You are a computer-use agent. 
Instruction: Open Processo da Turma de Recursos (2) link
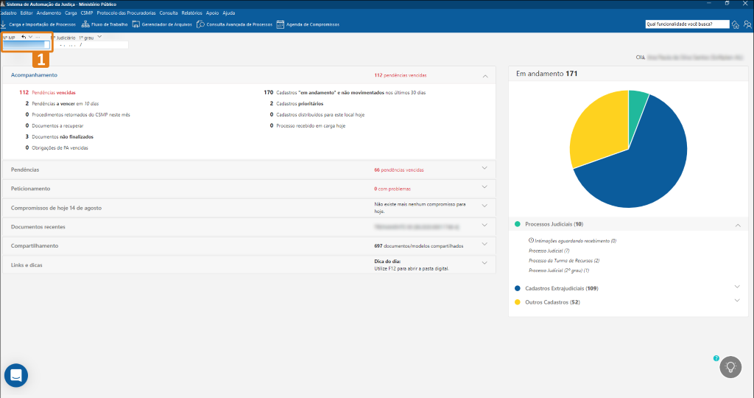coord(564,260)
